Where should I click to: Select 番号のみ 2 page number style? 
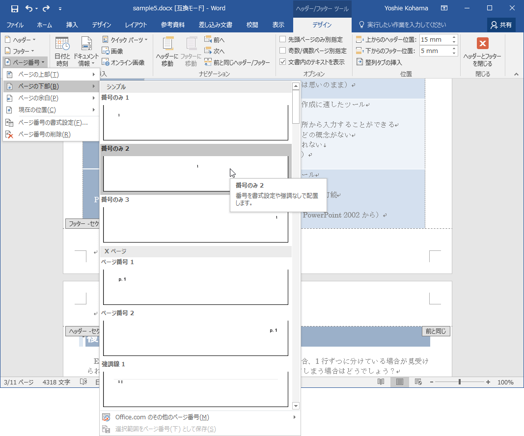coord(196,169)
